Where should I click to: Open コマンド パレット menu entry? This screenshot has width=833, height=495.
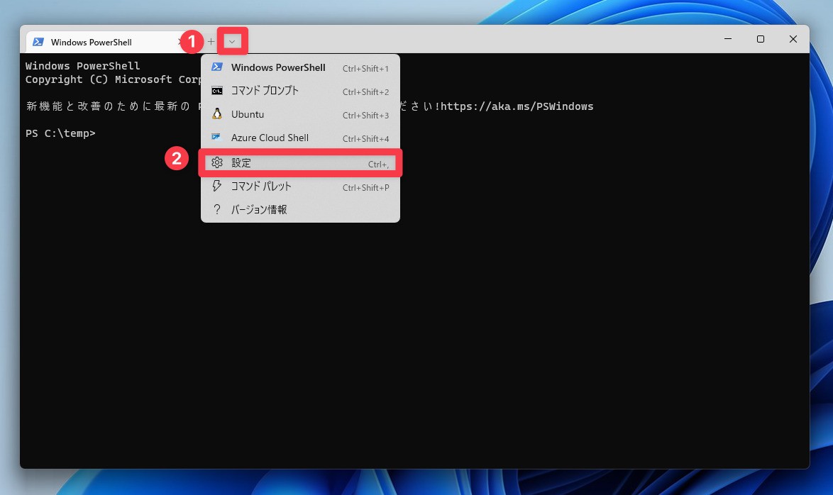click(x=300, y=187)
